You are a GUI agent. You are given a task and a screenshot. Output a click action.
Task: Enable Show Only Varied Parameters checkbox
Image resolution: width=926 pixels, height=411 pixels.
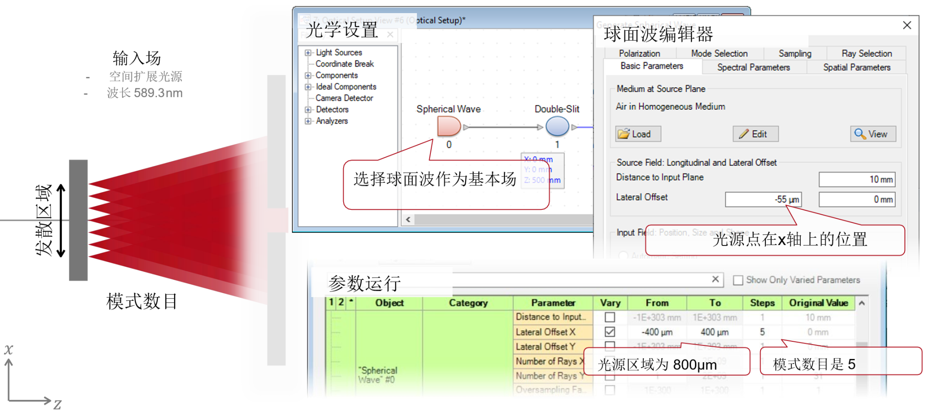[x=738, y=280]
